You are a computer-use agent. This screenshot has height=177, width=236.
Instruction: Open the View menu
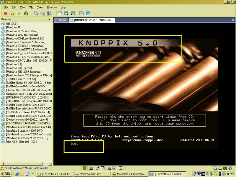pos(23,7)
